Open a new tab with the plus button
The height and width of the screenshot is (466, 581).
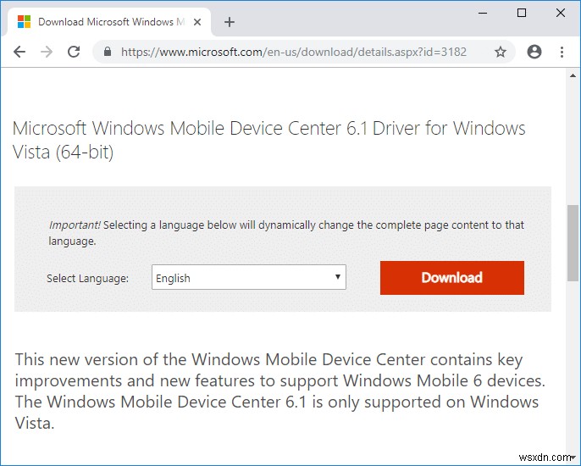click(x=230, y=22)
